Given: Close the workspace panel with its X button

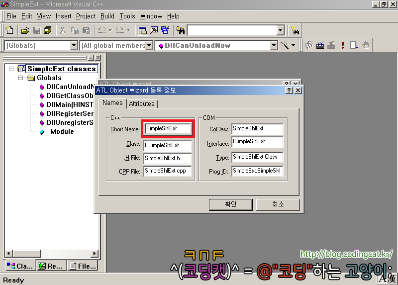Looking at the screenshot, I should point(98,58).
